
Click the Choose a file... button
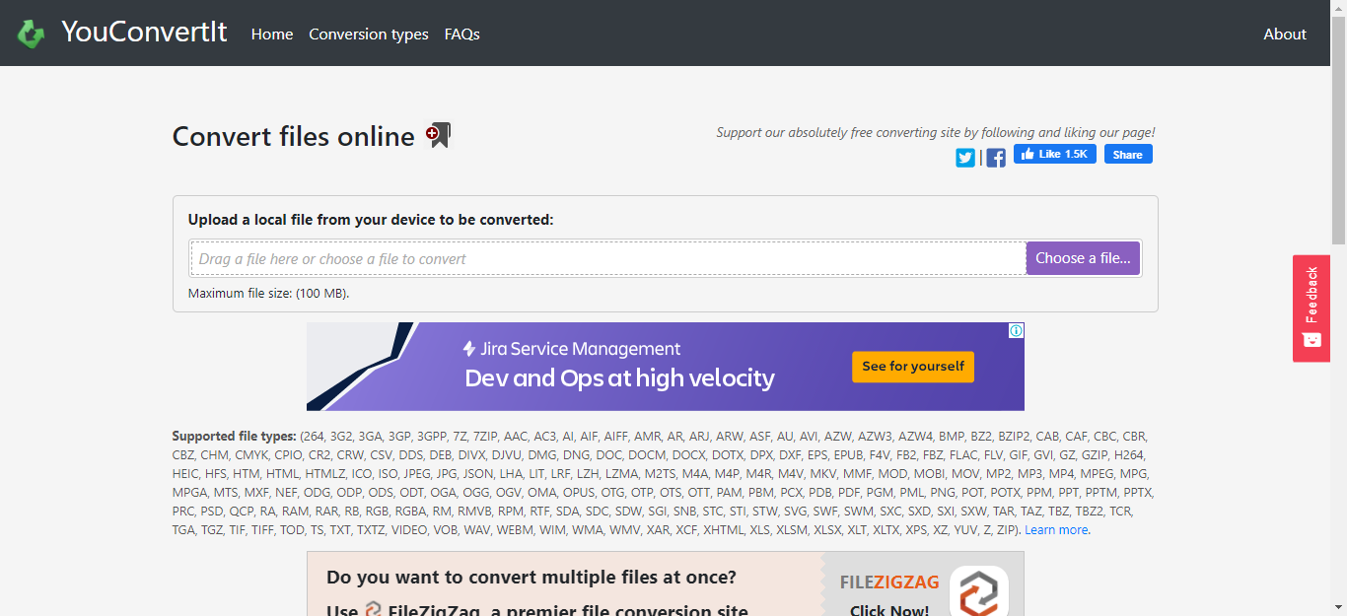click(1083, 258)
